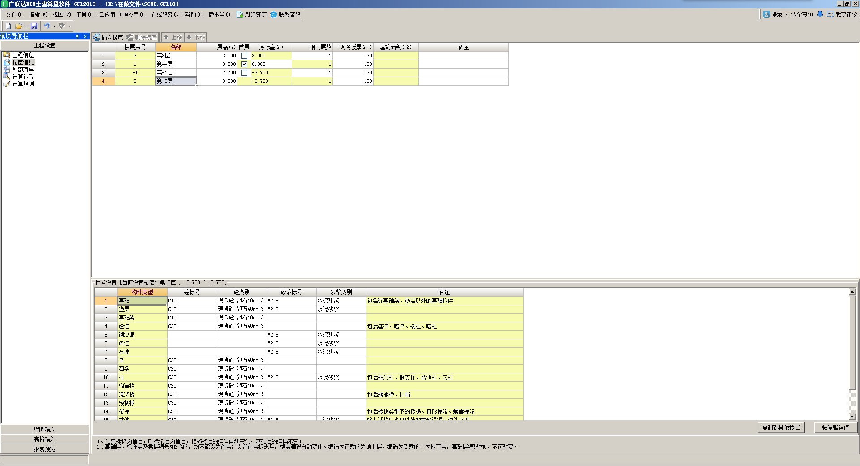Open the 编辑(E) menu
860x466 pixels.
click(x=38, y=14)
